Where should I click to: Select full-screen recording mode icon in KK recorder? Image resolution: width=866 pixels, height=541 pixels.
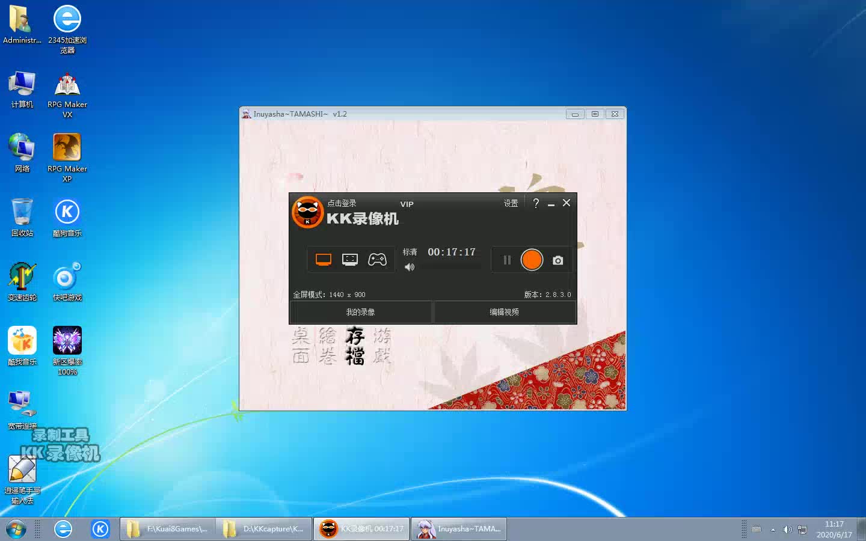pyautogui.click(x=324, y=260)
